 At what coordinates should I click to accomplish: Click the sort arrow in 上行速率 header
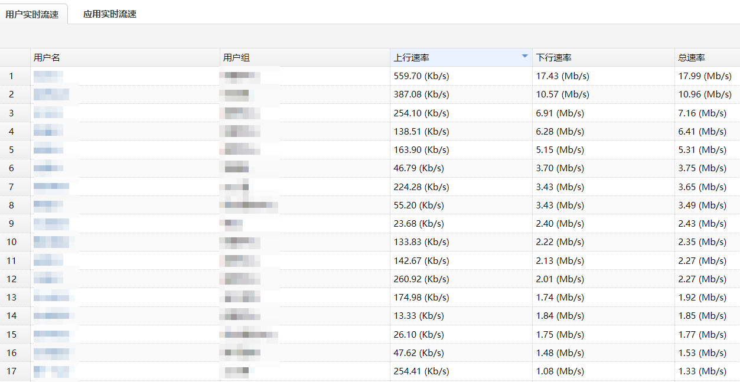point(524,57)
